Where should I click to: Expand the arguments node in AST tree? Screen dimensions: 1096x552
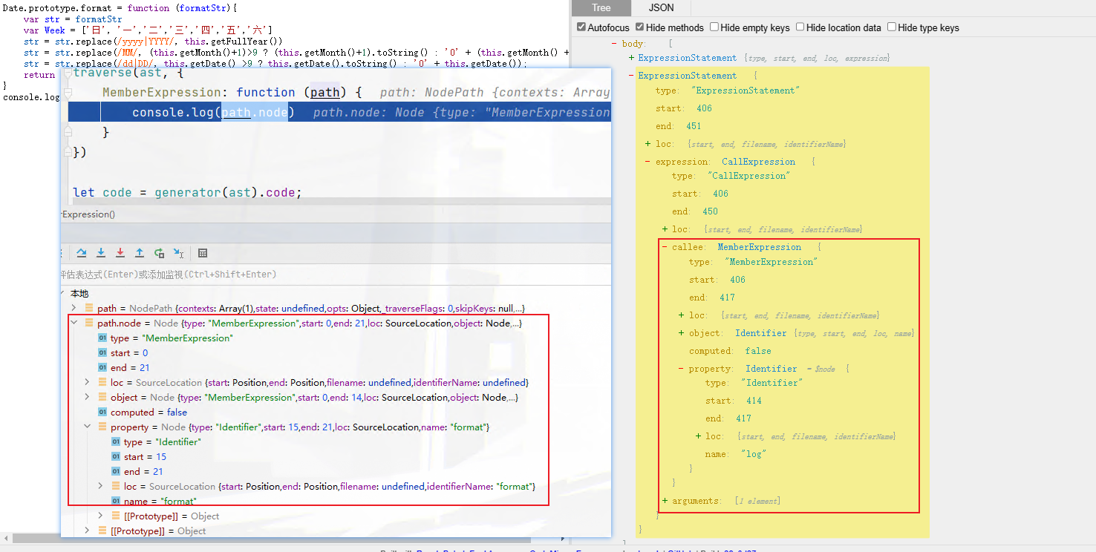coord(665,501)
